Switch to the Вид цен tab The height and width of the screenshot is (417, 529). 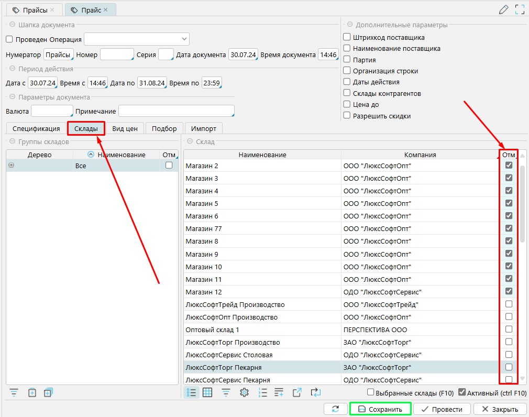tap(125, 128)
